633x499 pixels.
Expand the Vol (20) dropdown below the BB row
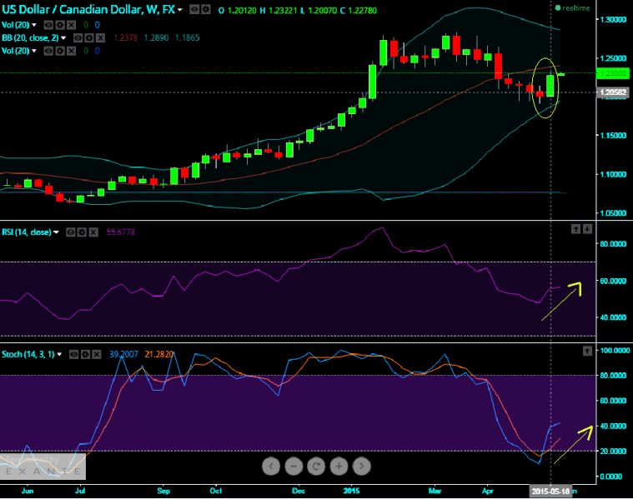(x=34, y=51)
